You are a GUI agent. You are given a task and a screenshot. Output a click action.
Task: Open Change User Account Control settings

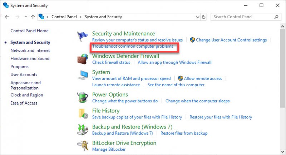coord(231,40)
